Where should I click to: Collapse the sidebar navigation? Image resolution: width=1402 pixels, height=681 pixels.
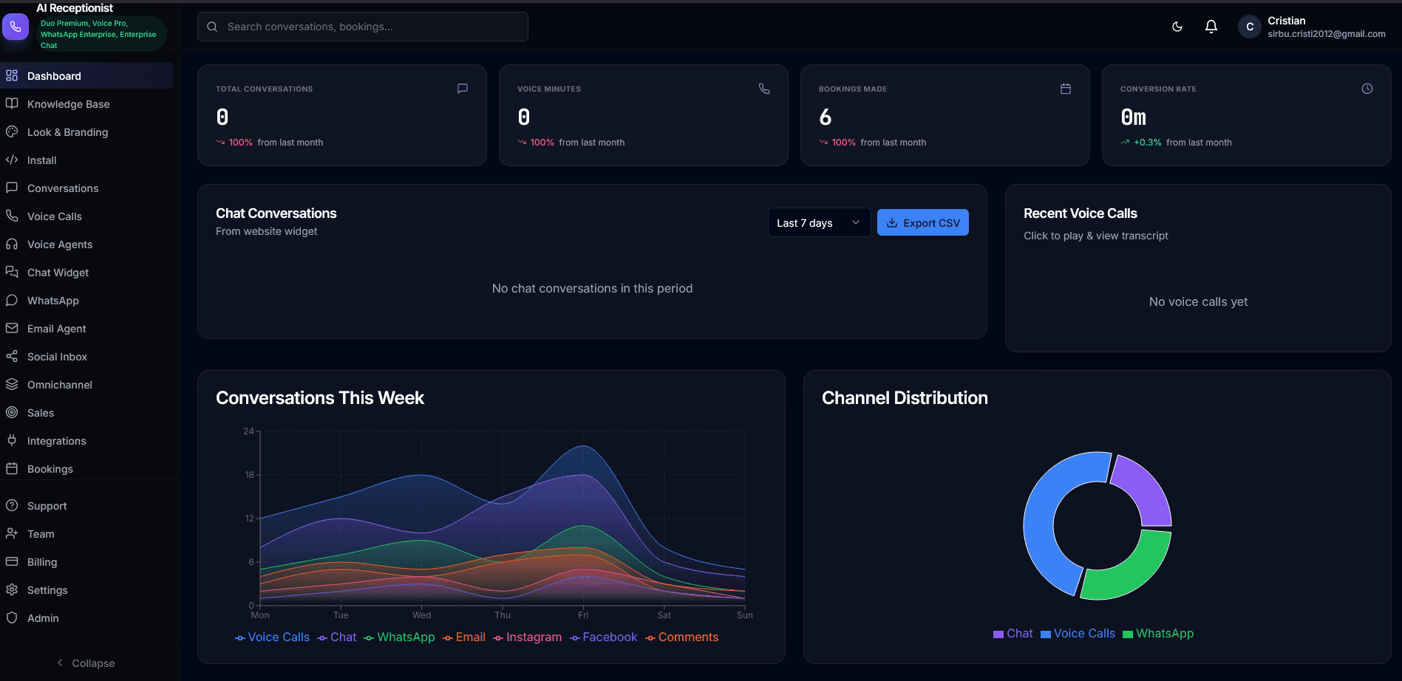86,663
